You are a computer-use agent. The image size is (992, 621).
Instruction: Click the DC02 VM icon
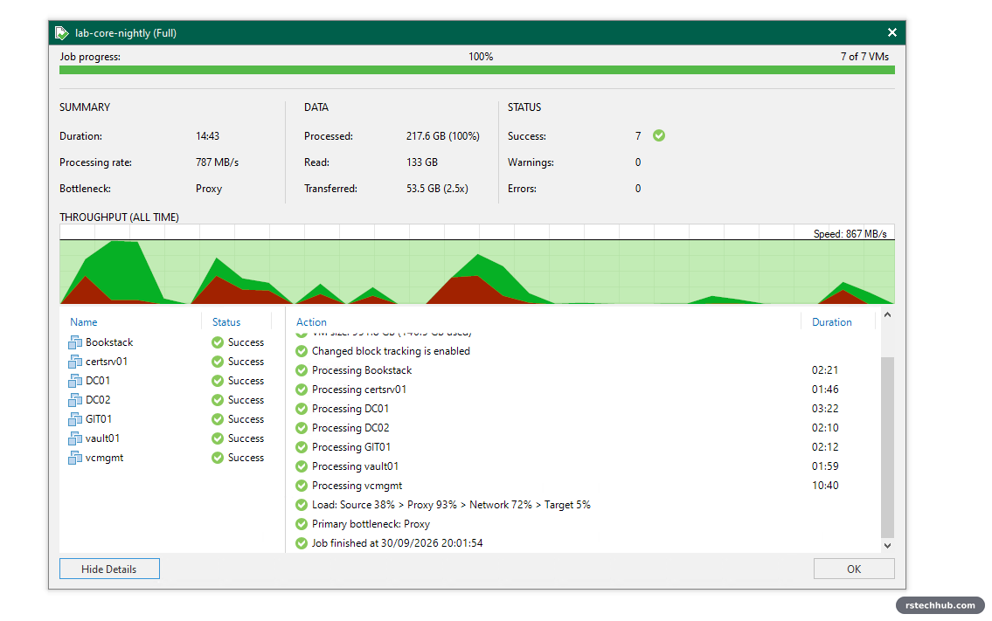[x=75, y=400]
